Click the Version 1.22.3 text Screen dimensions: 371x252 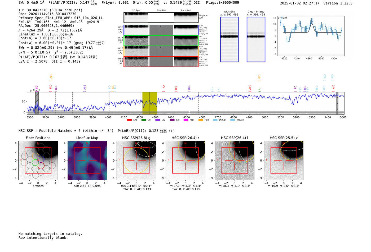coord(338,3)
